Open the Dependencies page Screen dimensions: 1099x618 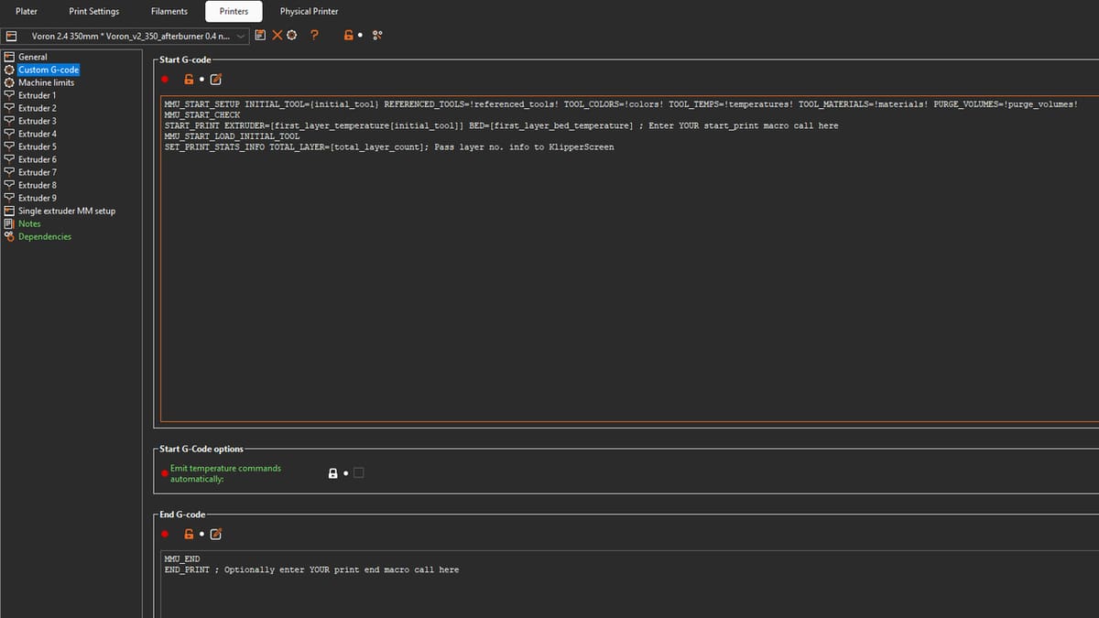[45, 236]
